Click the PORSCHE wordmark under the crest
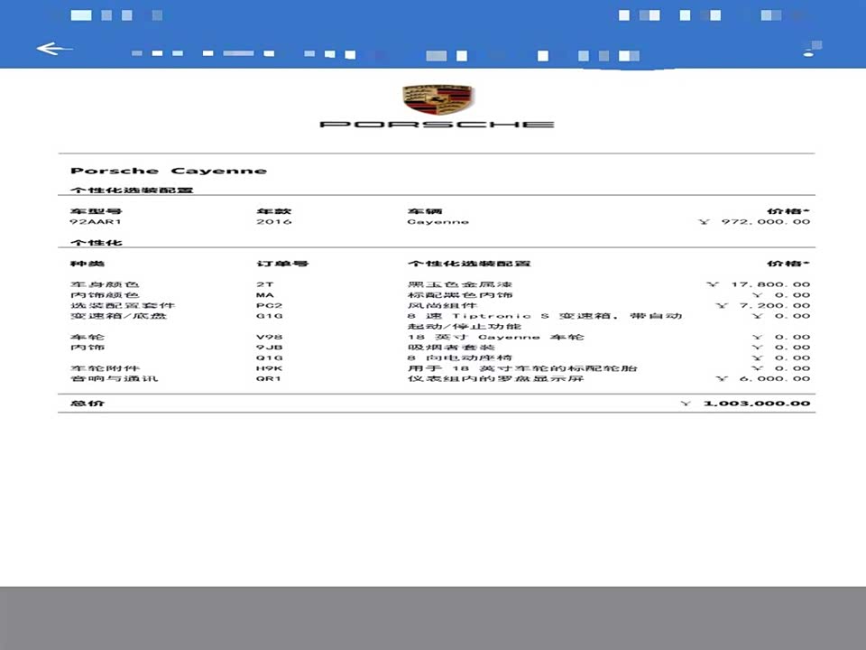The height and width of the screenshot is (650, 866). pos(437,125)
